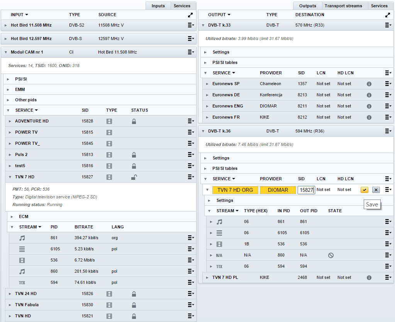
Task: Click the film strip icon in POWER TV row
Action: 109,132
